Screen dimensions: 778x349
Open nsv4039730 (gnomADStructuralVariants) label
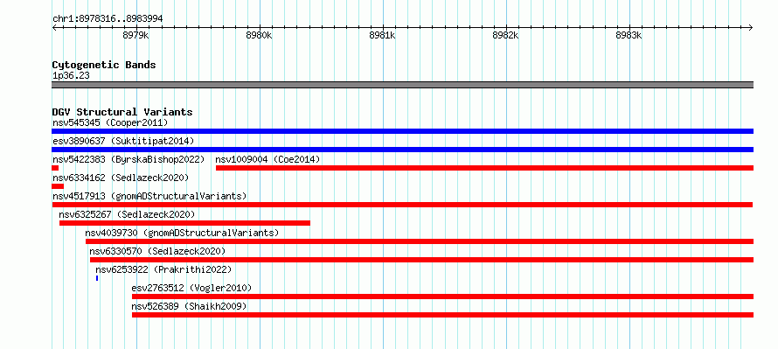182,233
